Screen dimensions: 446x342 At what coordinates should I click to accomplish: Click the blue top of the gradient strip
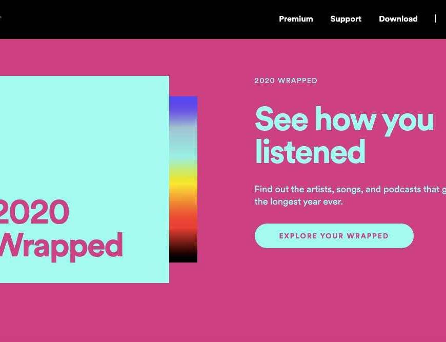click(183, 104)
